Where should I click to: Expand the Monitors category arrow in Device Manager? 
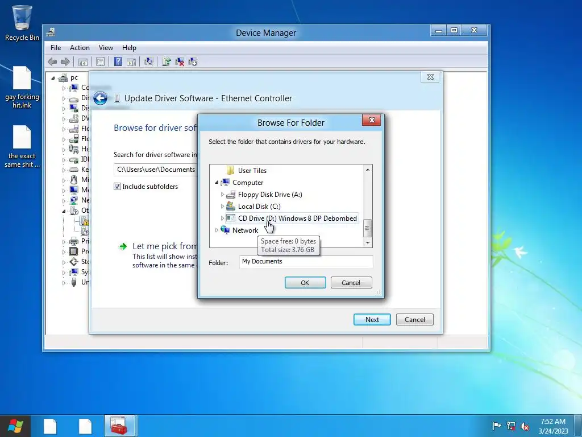[x=64, y=190]
